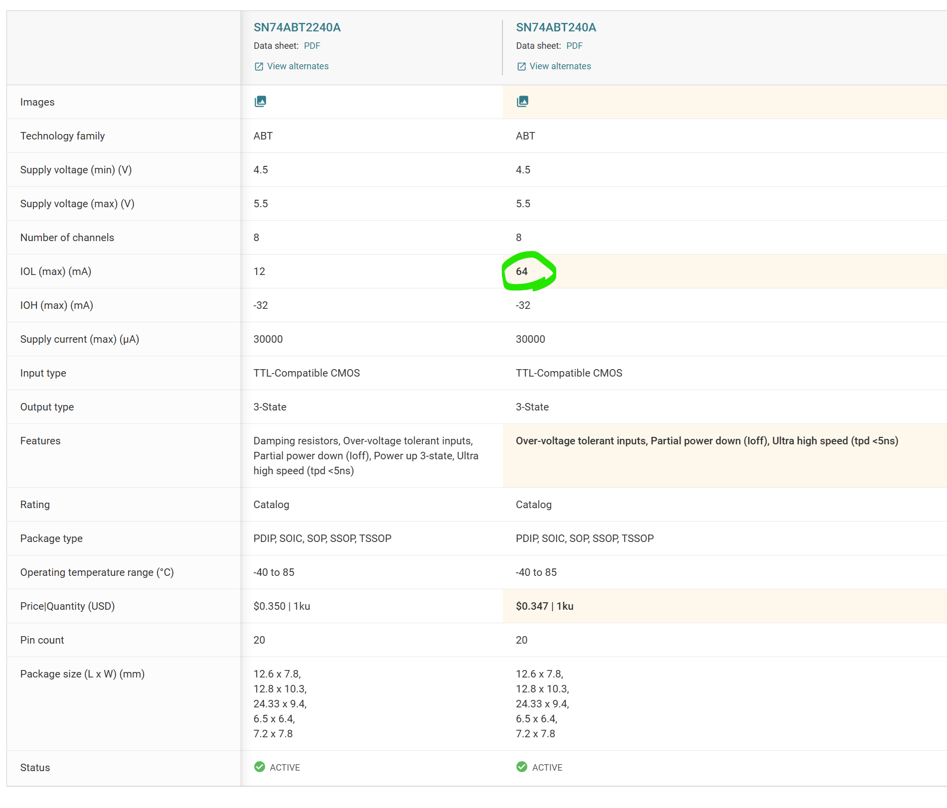
Task: Click the ACTIVE status text for SN74ABT2240A
Action: [285, 768]
